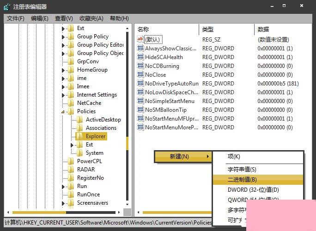Click the AlwaysShowClassic DWORD value icon
Screen dimensions: 316x231
pos(140,48)
